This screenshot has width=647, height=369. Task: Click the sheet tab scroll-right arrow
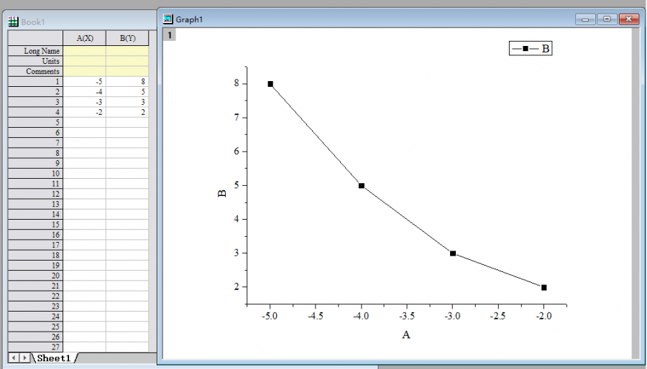tap(24, 358)
